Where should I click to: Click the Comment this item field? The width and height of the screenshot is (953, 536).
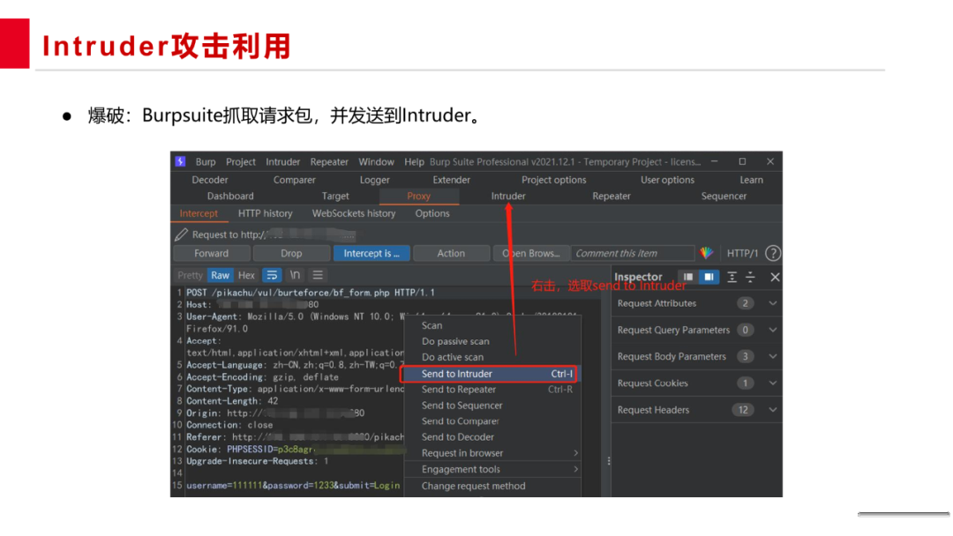(x=633, y=253)
